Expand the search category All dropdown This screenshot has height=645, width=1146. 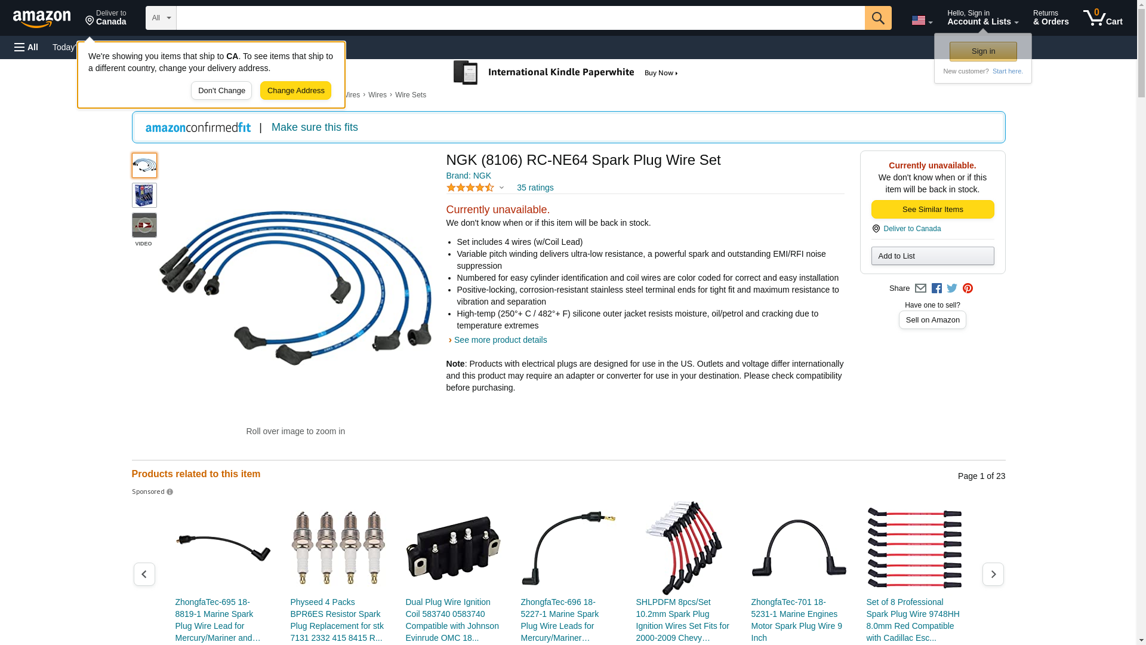pos(161,18)
